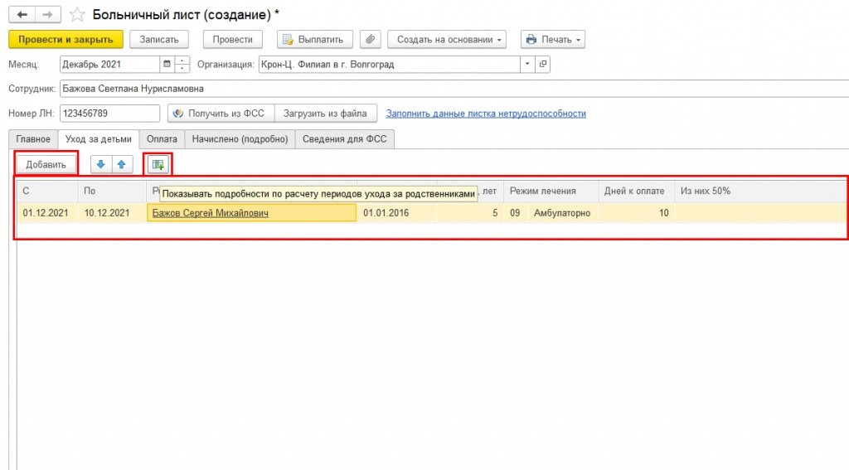Viewport: 849px width, 470px height.
Task: Add document to favorites with star icon
Action: click(x=77, y=14)
